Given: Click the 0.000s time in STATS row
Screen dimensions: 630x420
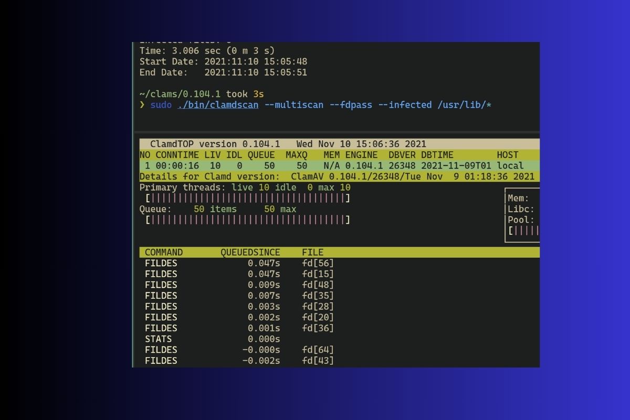Looking at the screenshot, I should [264, 339].
